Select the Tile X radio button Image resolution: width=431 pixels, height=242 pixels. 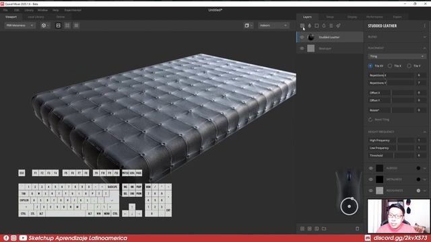pos(390,66)
